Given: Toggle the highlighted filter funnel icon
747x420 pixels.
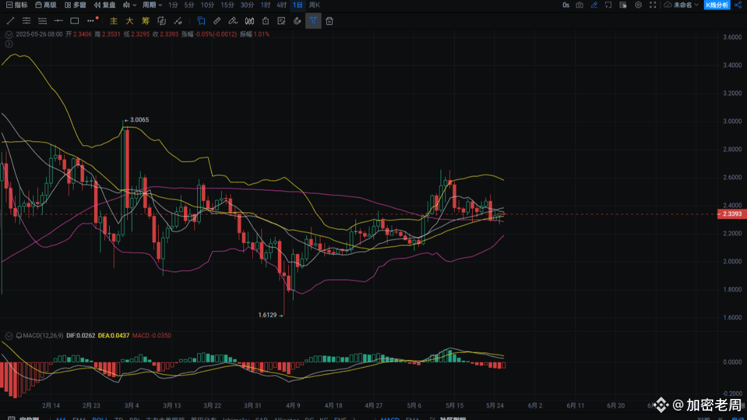Looking at the screenshot, I should pos(313,21).
